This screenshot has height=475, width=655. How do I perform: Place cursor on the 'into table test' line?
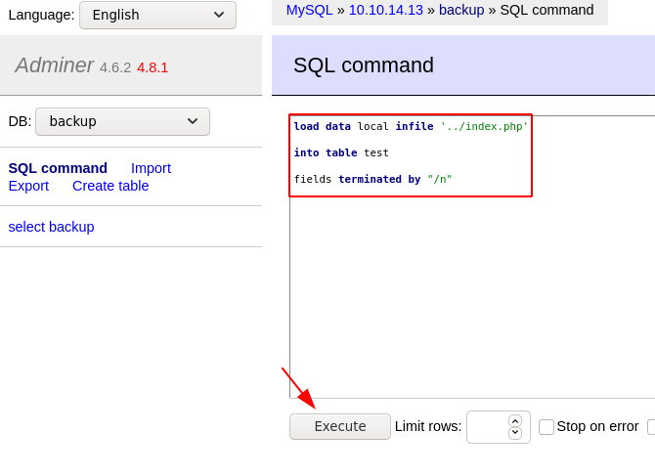point(341,152)
